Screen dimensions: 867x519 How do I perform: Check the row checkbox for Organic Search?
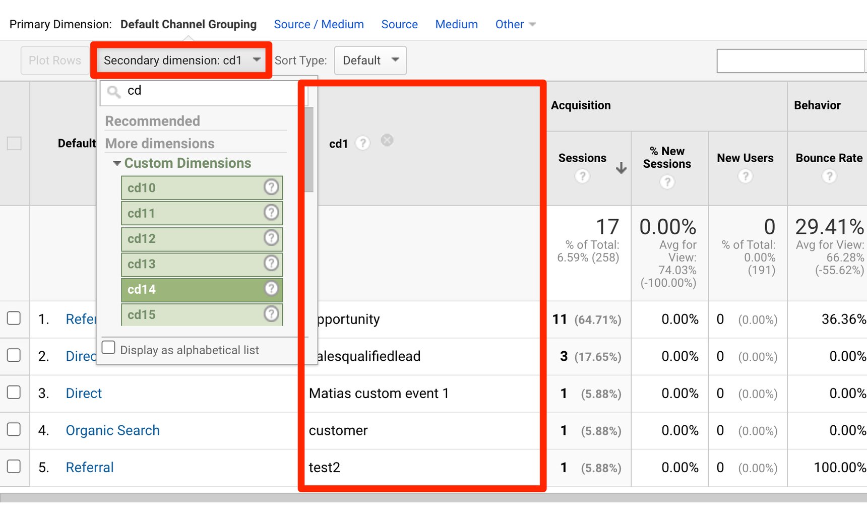[x=15, y=429]
